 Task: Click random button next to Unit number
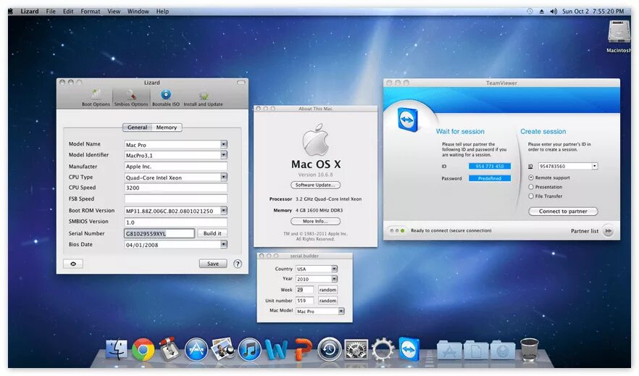click(x=327, y=300)
